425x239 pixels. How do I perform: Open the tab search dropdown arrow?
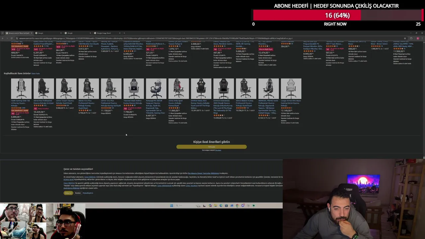(x=2, y=33)
